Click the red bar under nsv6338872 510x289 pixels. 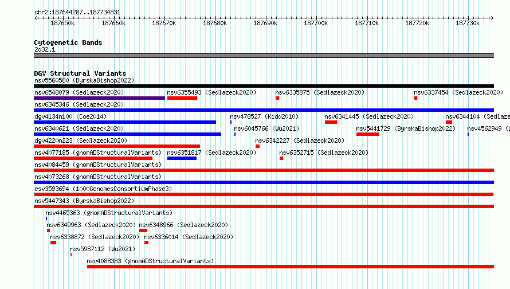click(53, 243)
